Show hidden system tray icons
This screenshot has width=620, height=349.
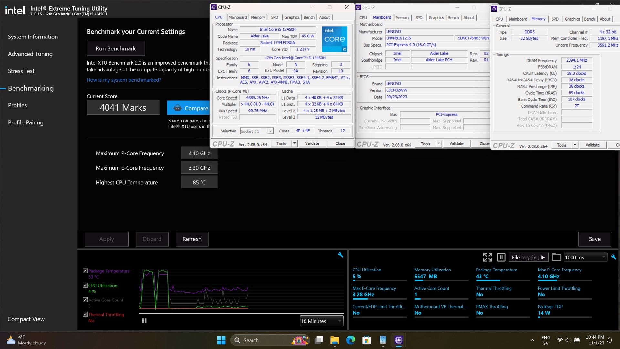click(532, 340)
